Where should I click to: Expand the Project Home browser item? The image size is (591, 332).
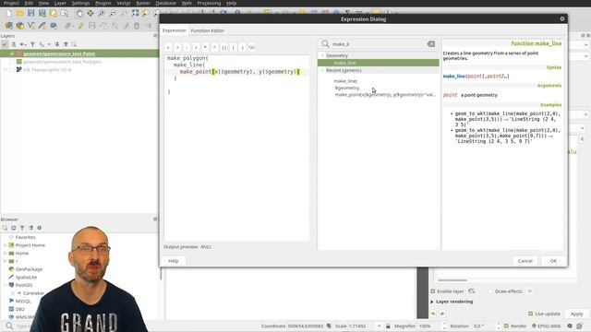coord(5,245)
